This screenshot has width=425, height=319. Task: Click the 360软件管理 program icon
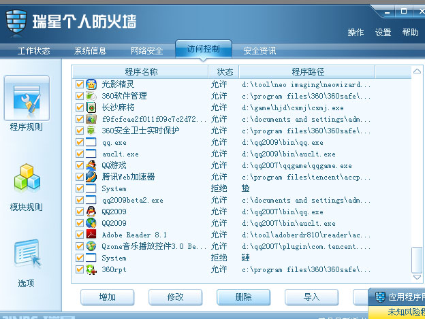click(91, 96)
